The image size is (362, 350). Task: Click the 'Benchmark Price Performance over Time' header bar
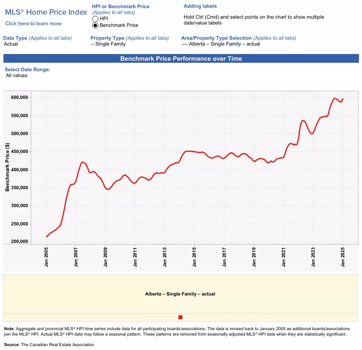tap(181, 58)
